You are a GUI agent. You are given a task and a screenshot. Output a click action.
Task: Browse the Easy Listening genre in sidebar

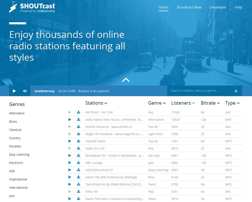click(x=19, y=155)
